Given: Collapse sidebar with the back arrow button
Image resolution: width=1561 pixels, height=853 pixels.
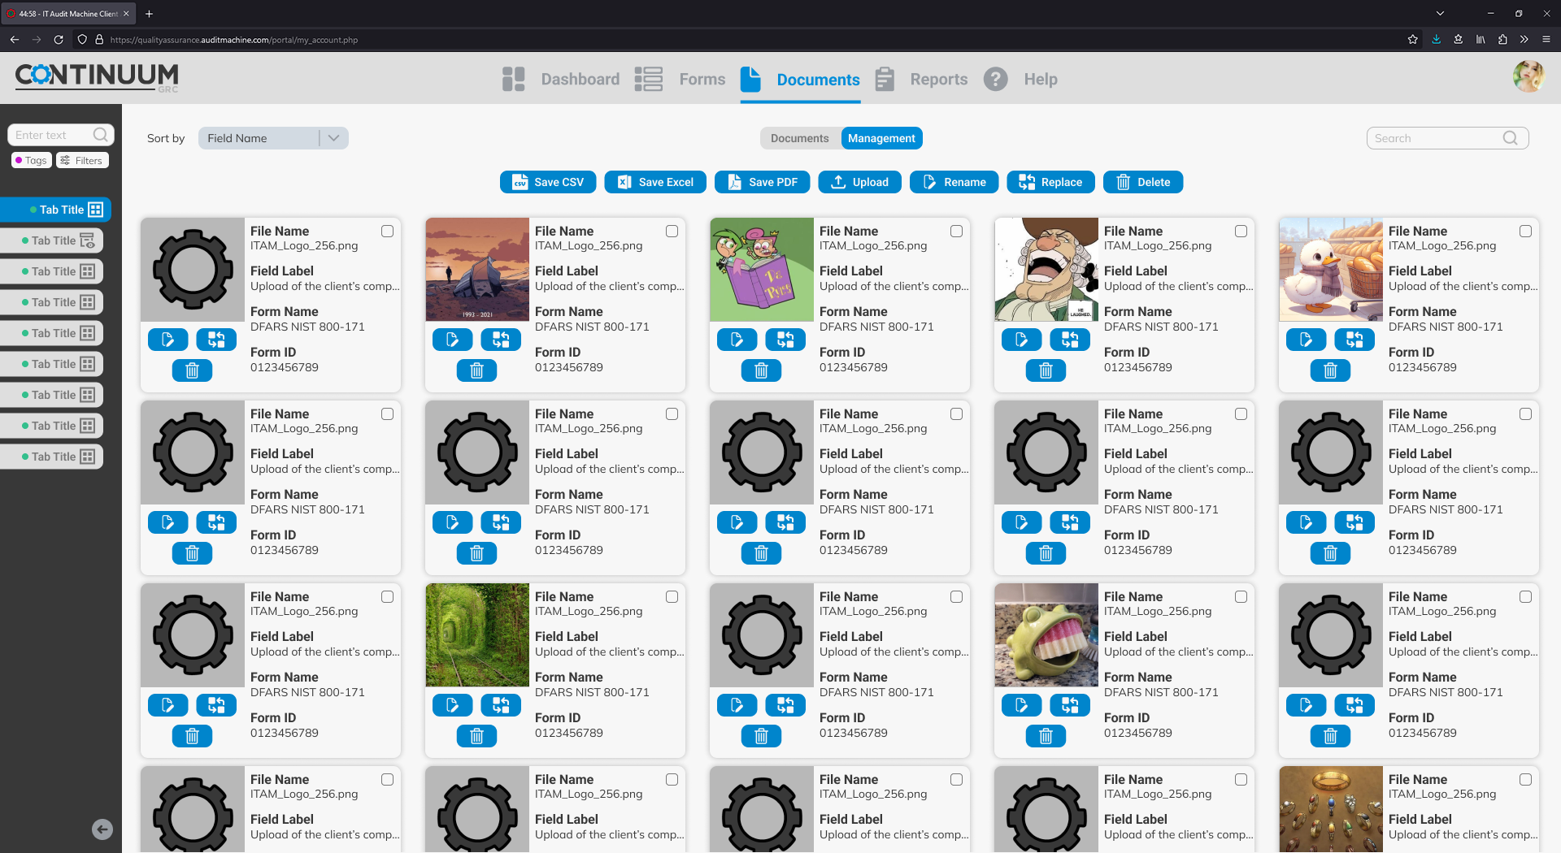Looking at the screenshot, I should 102,829.
